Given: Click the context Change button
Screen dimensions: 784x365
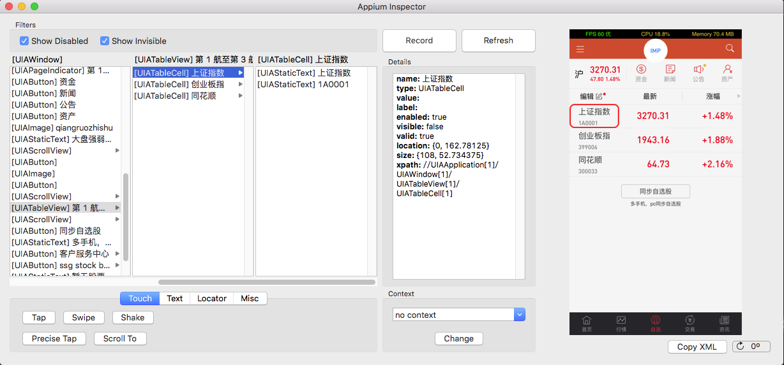Looking at the screenshot, I should (x=459, y=338).
